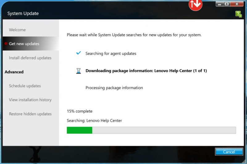
Task: Click the red dot beside Get new updates
Action: pos(6,44)
